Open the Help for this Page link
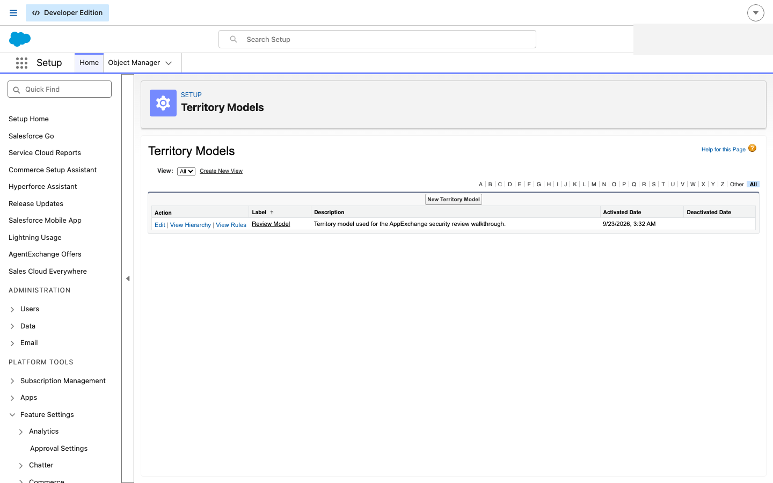This screenshot has height=483, width=773. [x=723, y=150]
